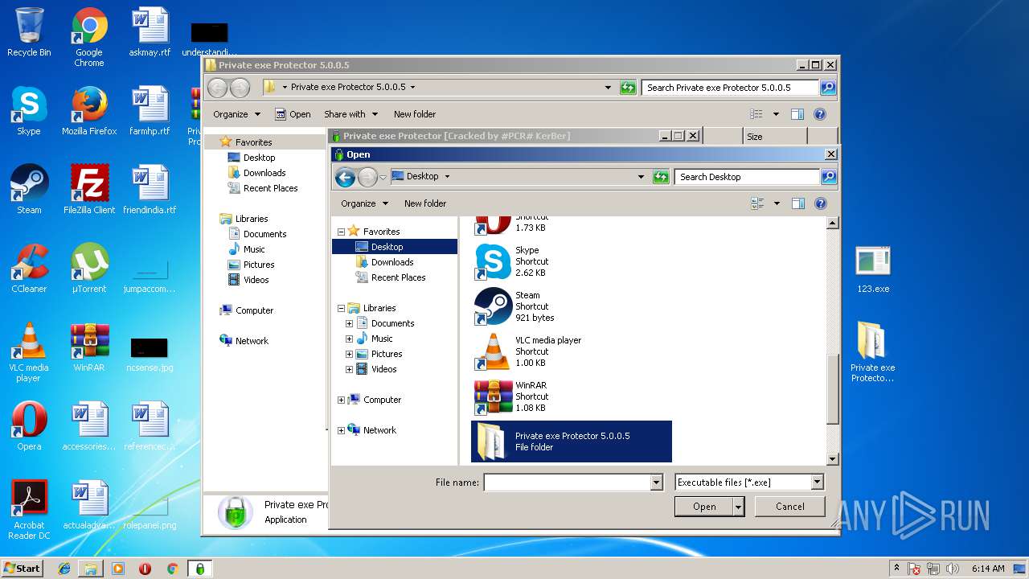Select the VLC media player shortcut entry

(x=571, y=351)
